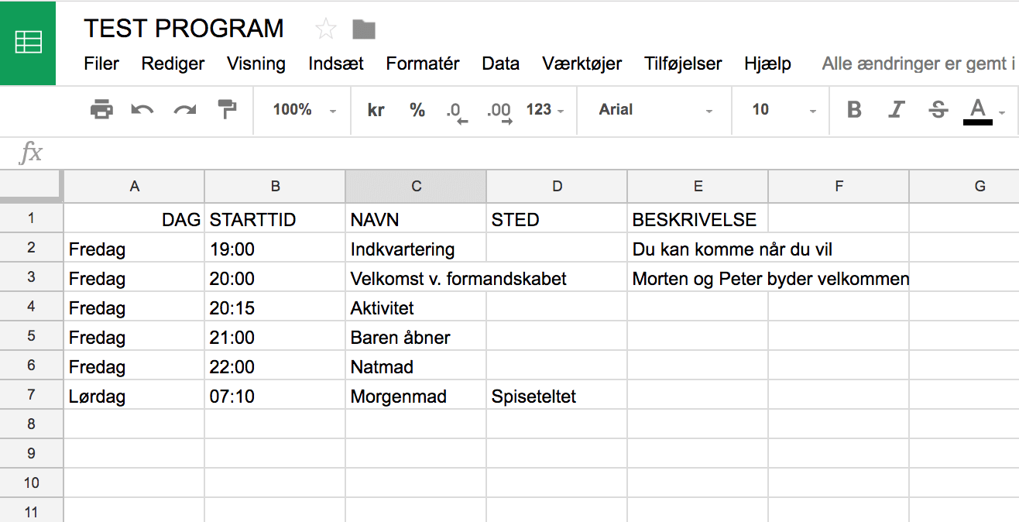Image resolution: width=1019 pixels, height=522 pixels.
Task: Open the text color picker
Action: point(978,110)
